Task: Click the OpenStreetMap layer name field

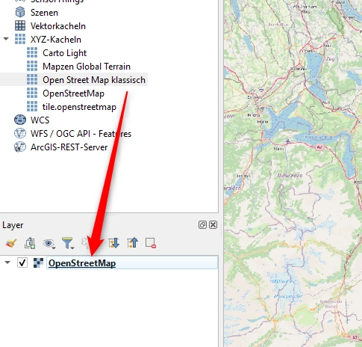Action: (132, 262)
